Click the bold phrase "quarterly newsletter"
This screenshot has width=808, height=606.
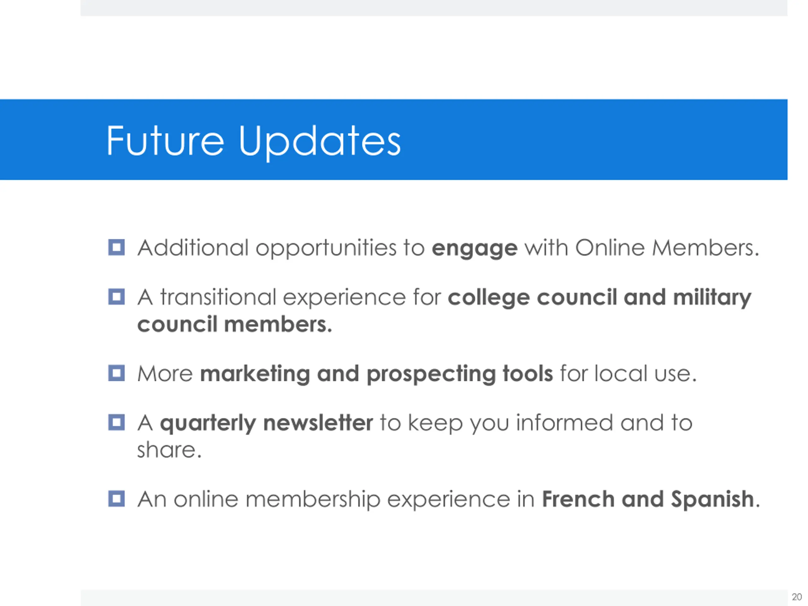267,423
